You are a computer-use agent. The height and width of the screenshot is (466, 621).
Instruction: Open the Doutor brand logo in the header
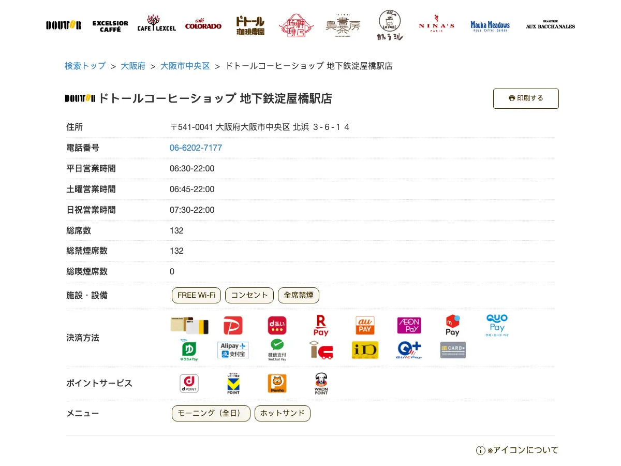click(63, 25)
